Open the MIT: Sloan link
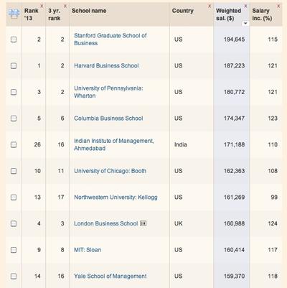Viewport: 287px width, 288px height. click(x=88, y=250)
